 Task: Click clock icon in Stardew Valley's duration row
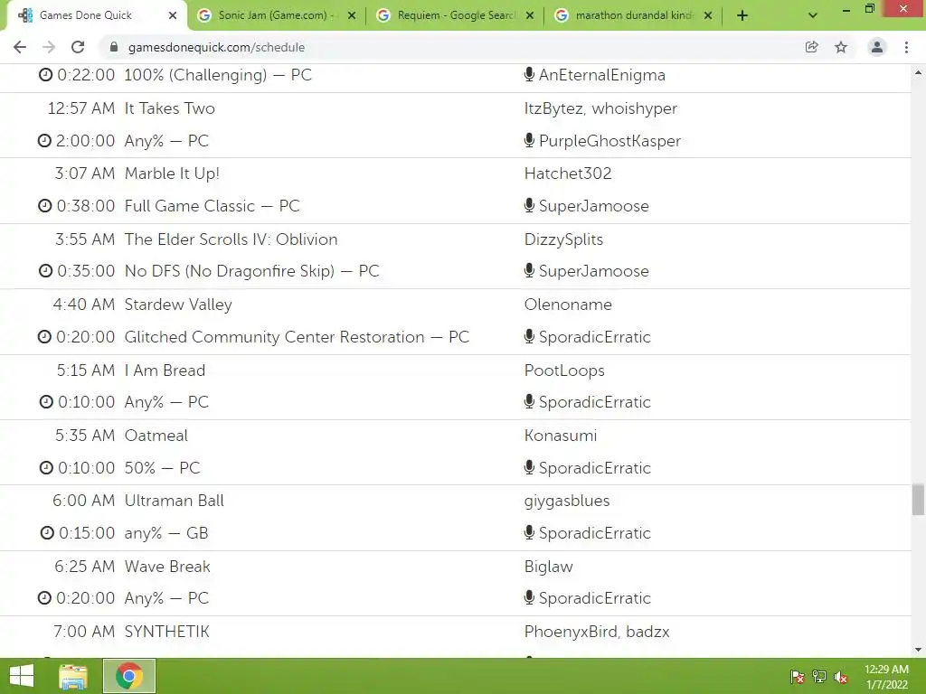click(44, 337)
